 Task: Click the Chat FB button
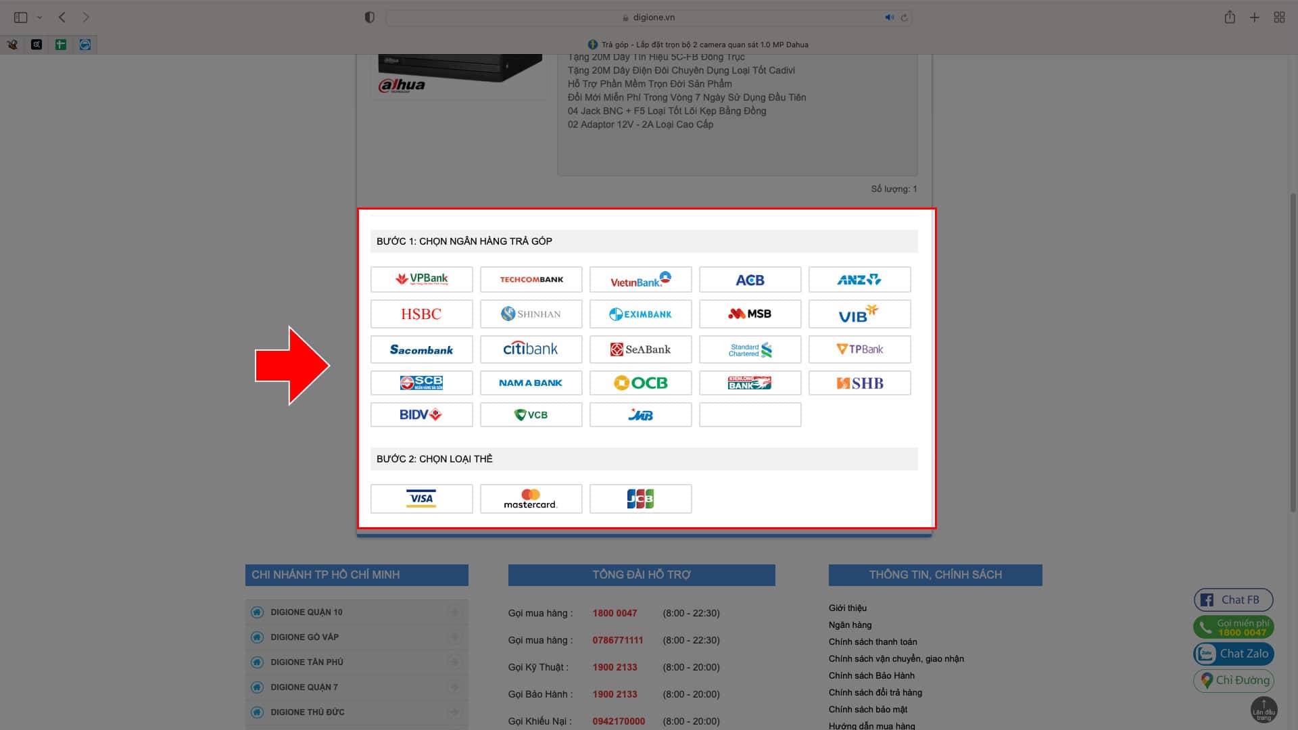(1233, 600)
